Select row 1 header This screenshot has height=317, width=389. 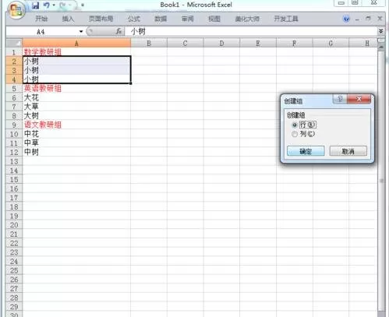[14, 52]
